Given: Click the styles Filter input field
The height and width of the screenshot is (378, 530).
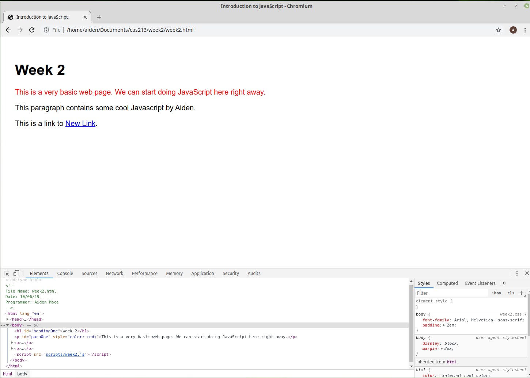Looking at the screenshot, I should [451, 293].
